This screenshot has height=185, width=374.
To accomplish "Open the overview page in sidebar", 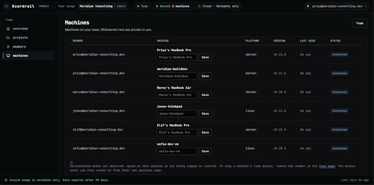I will (29, 28).
